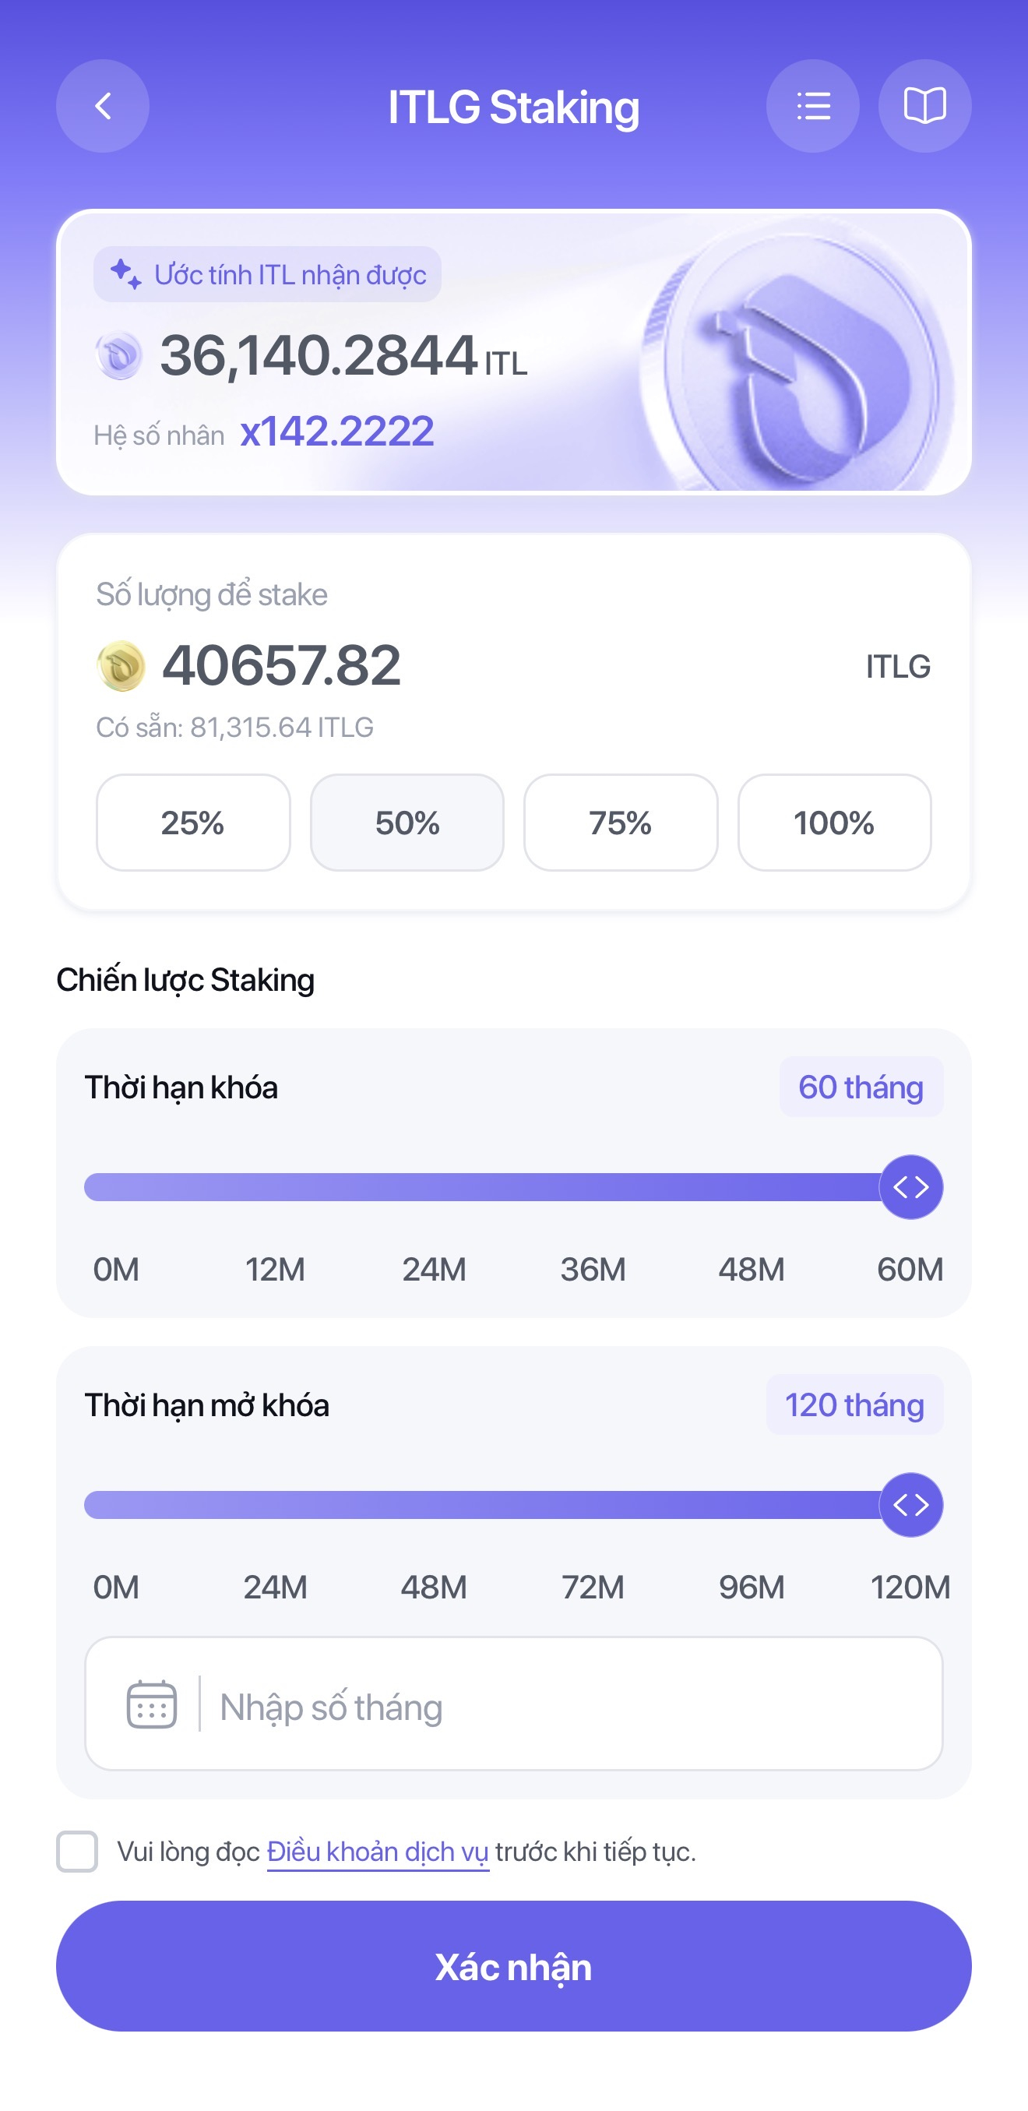Viewport: 1028px width, 2111px height.
Task: Edit the 40657.82 stake amount field
Action: pos(281,664)
